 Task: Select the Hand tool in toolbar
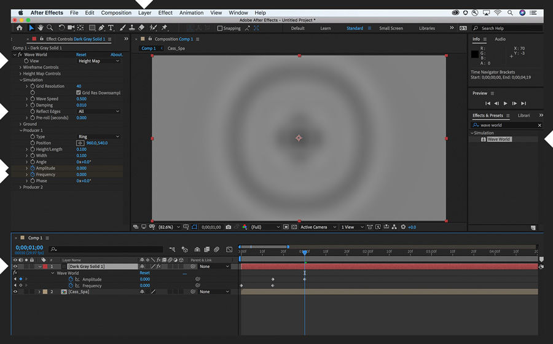click(41, 28)
